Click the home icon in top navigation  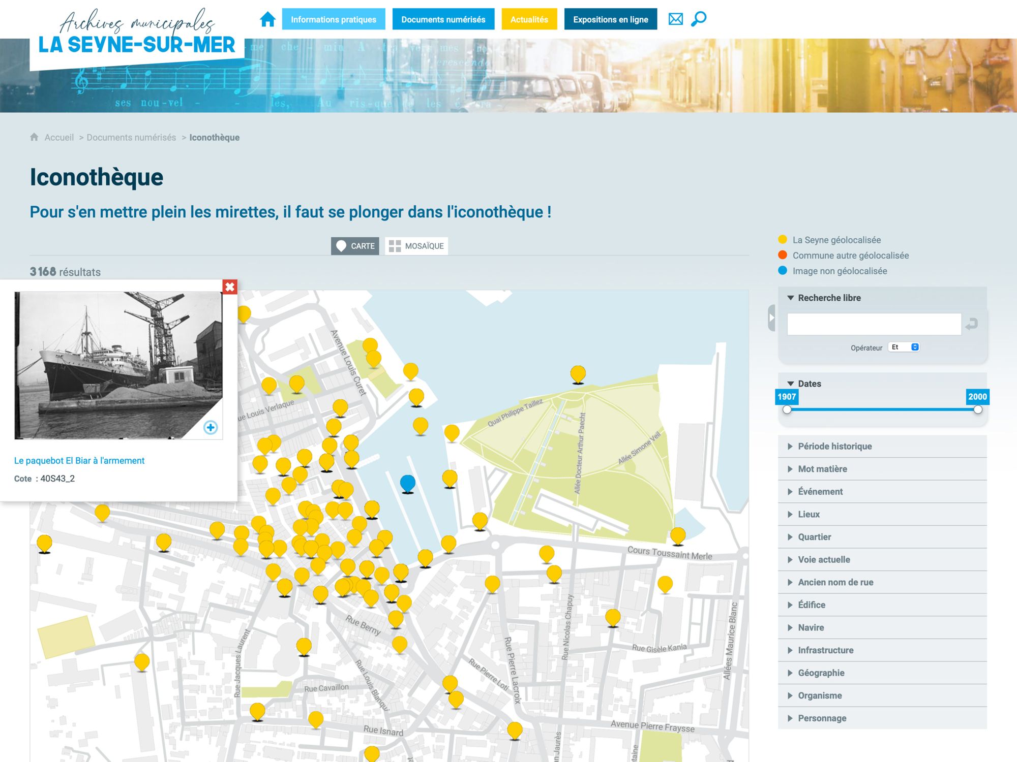click(267, 19)
